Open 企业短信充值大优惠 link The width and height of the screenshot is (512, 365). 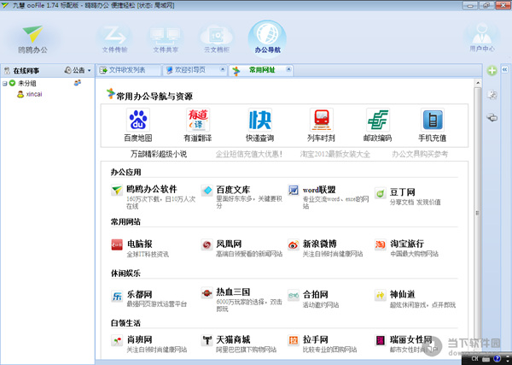(x=249, y=154)
